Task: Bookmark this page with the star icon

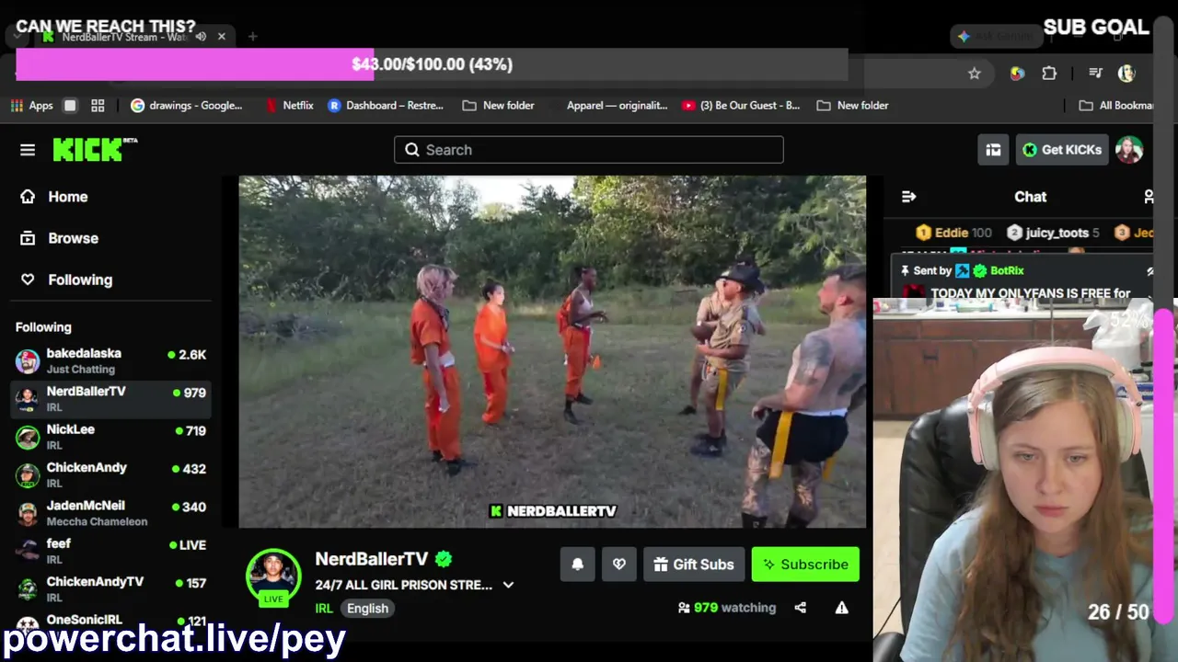Action: click(x=975, y=74)
